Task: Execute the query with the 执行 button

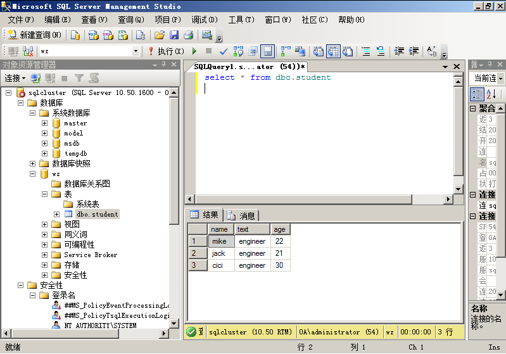Action: pyautogui.click(x=167, y=51)
